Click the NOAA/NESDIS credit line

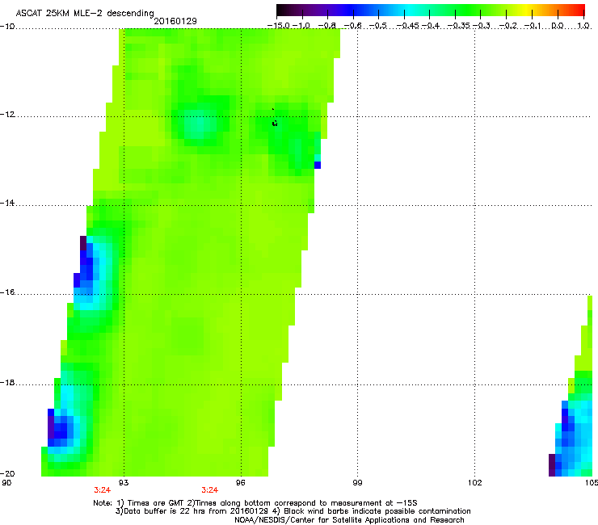[x=349, y=520]
